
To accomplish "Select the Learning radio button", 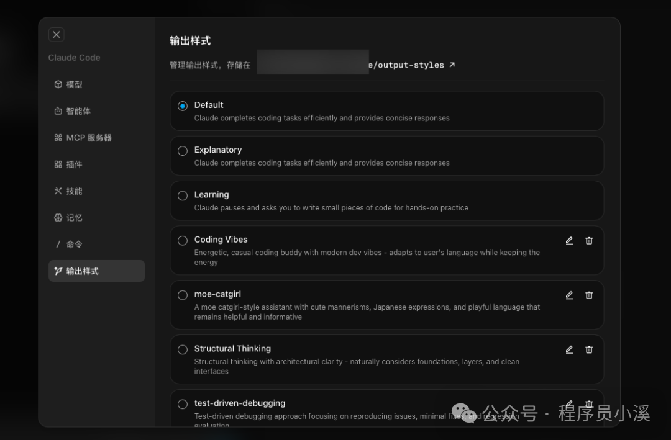I will click(x=183, y=196).
